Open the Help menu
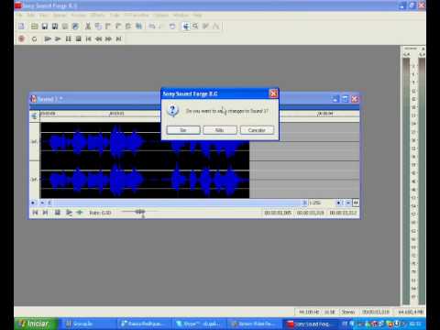 point(197,15)
